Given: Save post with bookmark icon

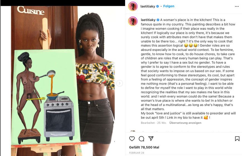Looking at the screenshot, I should pos(237,139).
